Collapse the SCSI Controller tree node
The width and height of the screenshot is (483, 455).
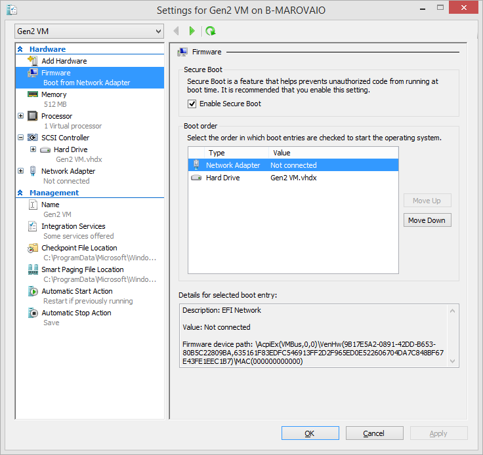21,138
